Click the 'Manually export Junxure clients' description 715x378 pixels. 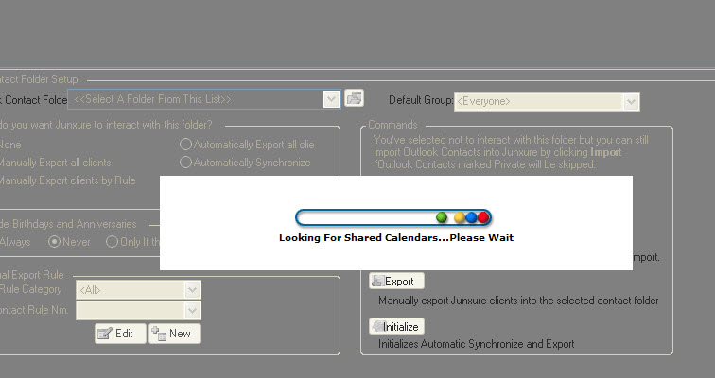point(518,301)
